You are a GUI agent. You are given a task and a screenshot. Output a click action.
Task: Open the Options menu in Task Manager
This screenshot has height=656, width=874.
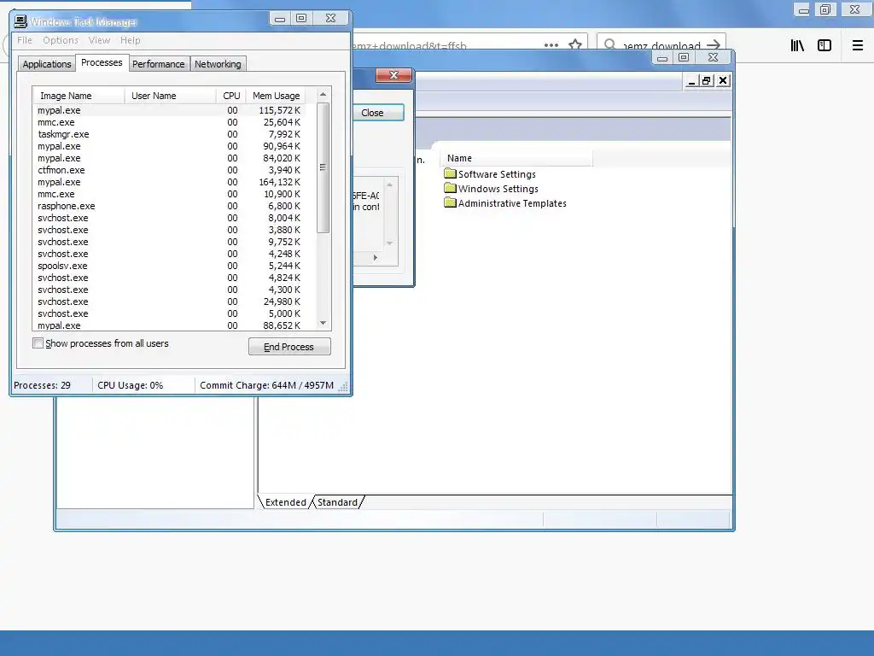tap(61, 40)
